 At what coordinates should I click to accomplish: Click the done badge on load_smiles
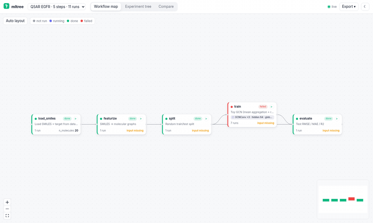67,119
